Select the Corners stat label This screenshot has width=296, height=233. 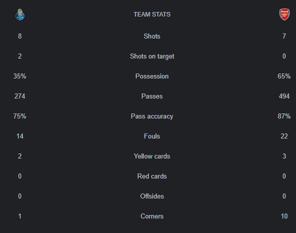click(152, 216)
